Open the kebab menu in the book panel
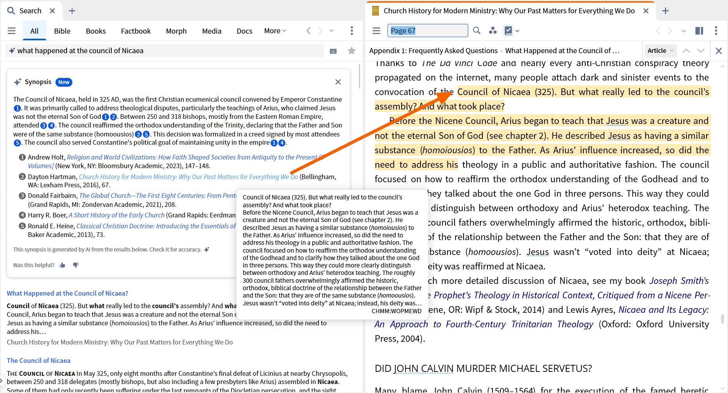 pyautogui.click(x=716, y=31)
